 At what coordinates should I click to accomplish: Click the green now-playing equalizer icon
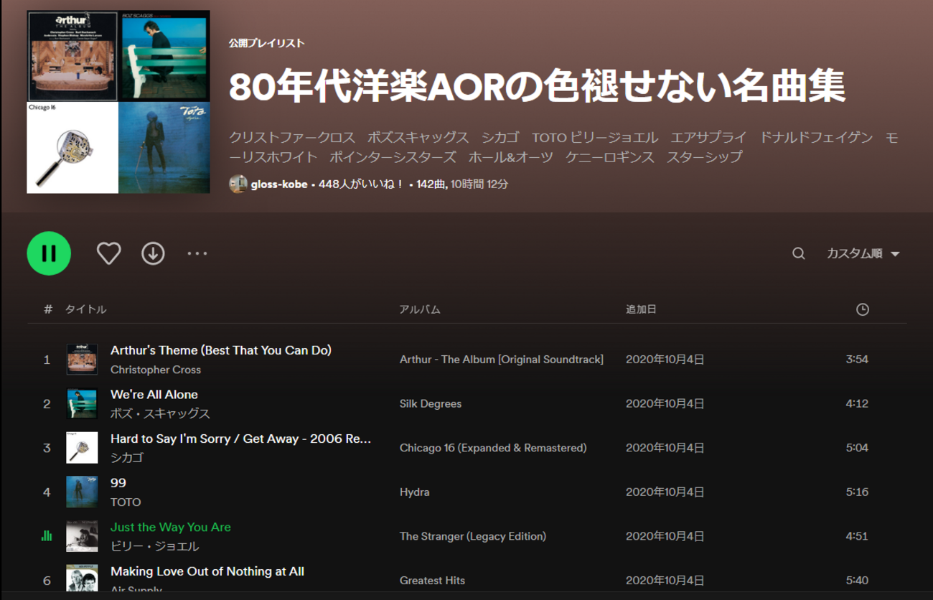pyautogui.click(x=47, y=535)
